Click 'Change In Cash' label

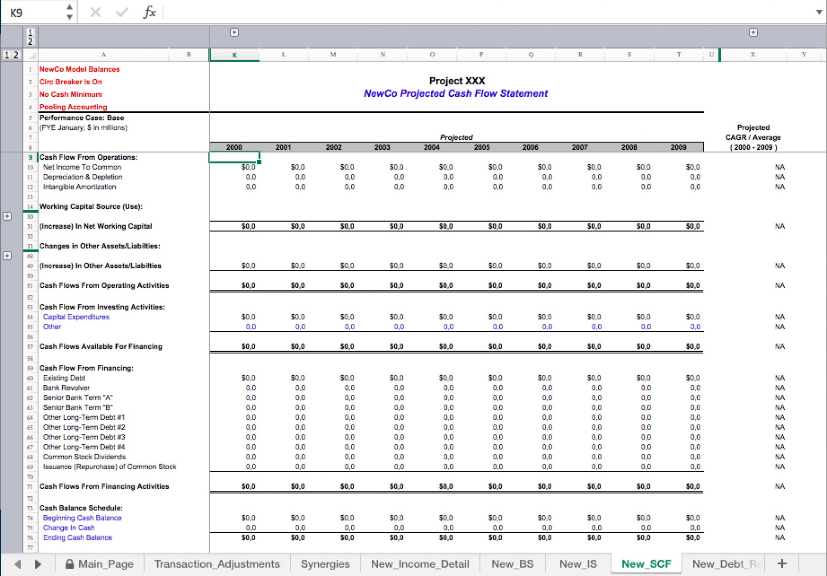coord(68,528)
